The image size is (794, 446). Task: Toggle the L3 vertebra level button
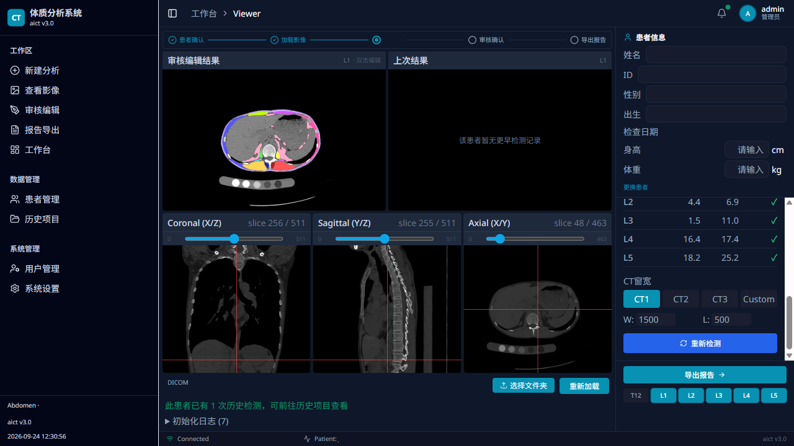719,396
